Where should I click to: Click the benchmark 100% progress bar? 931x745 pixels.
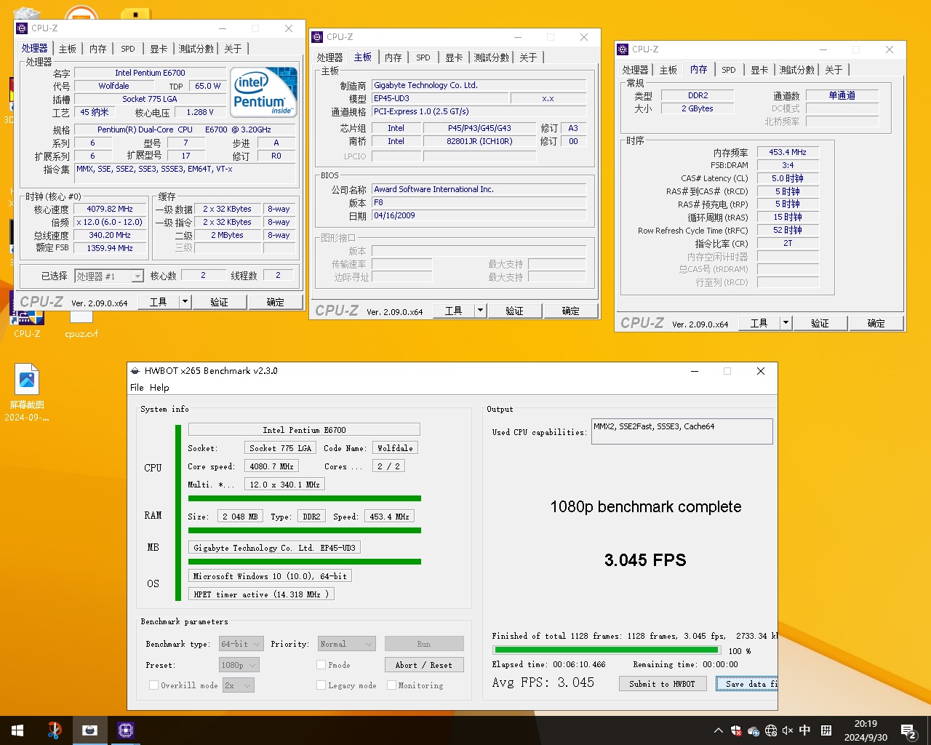[607, 650]
